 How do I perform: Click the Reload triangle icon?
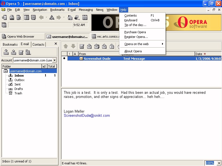pyautogui.click(x=52, y=18)
